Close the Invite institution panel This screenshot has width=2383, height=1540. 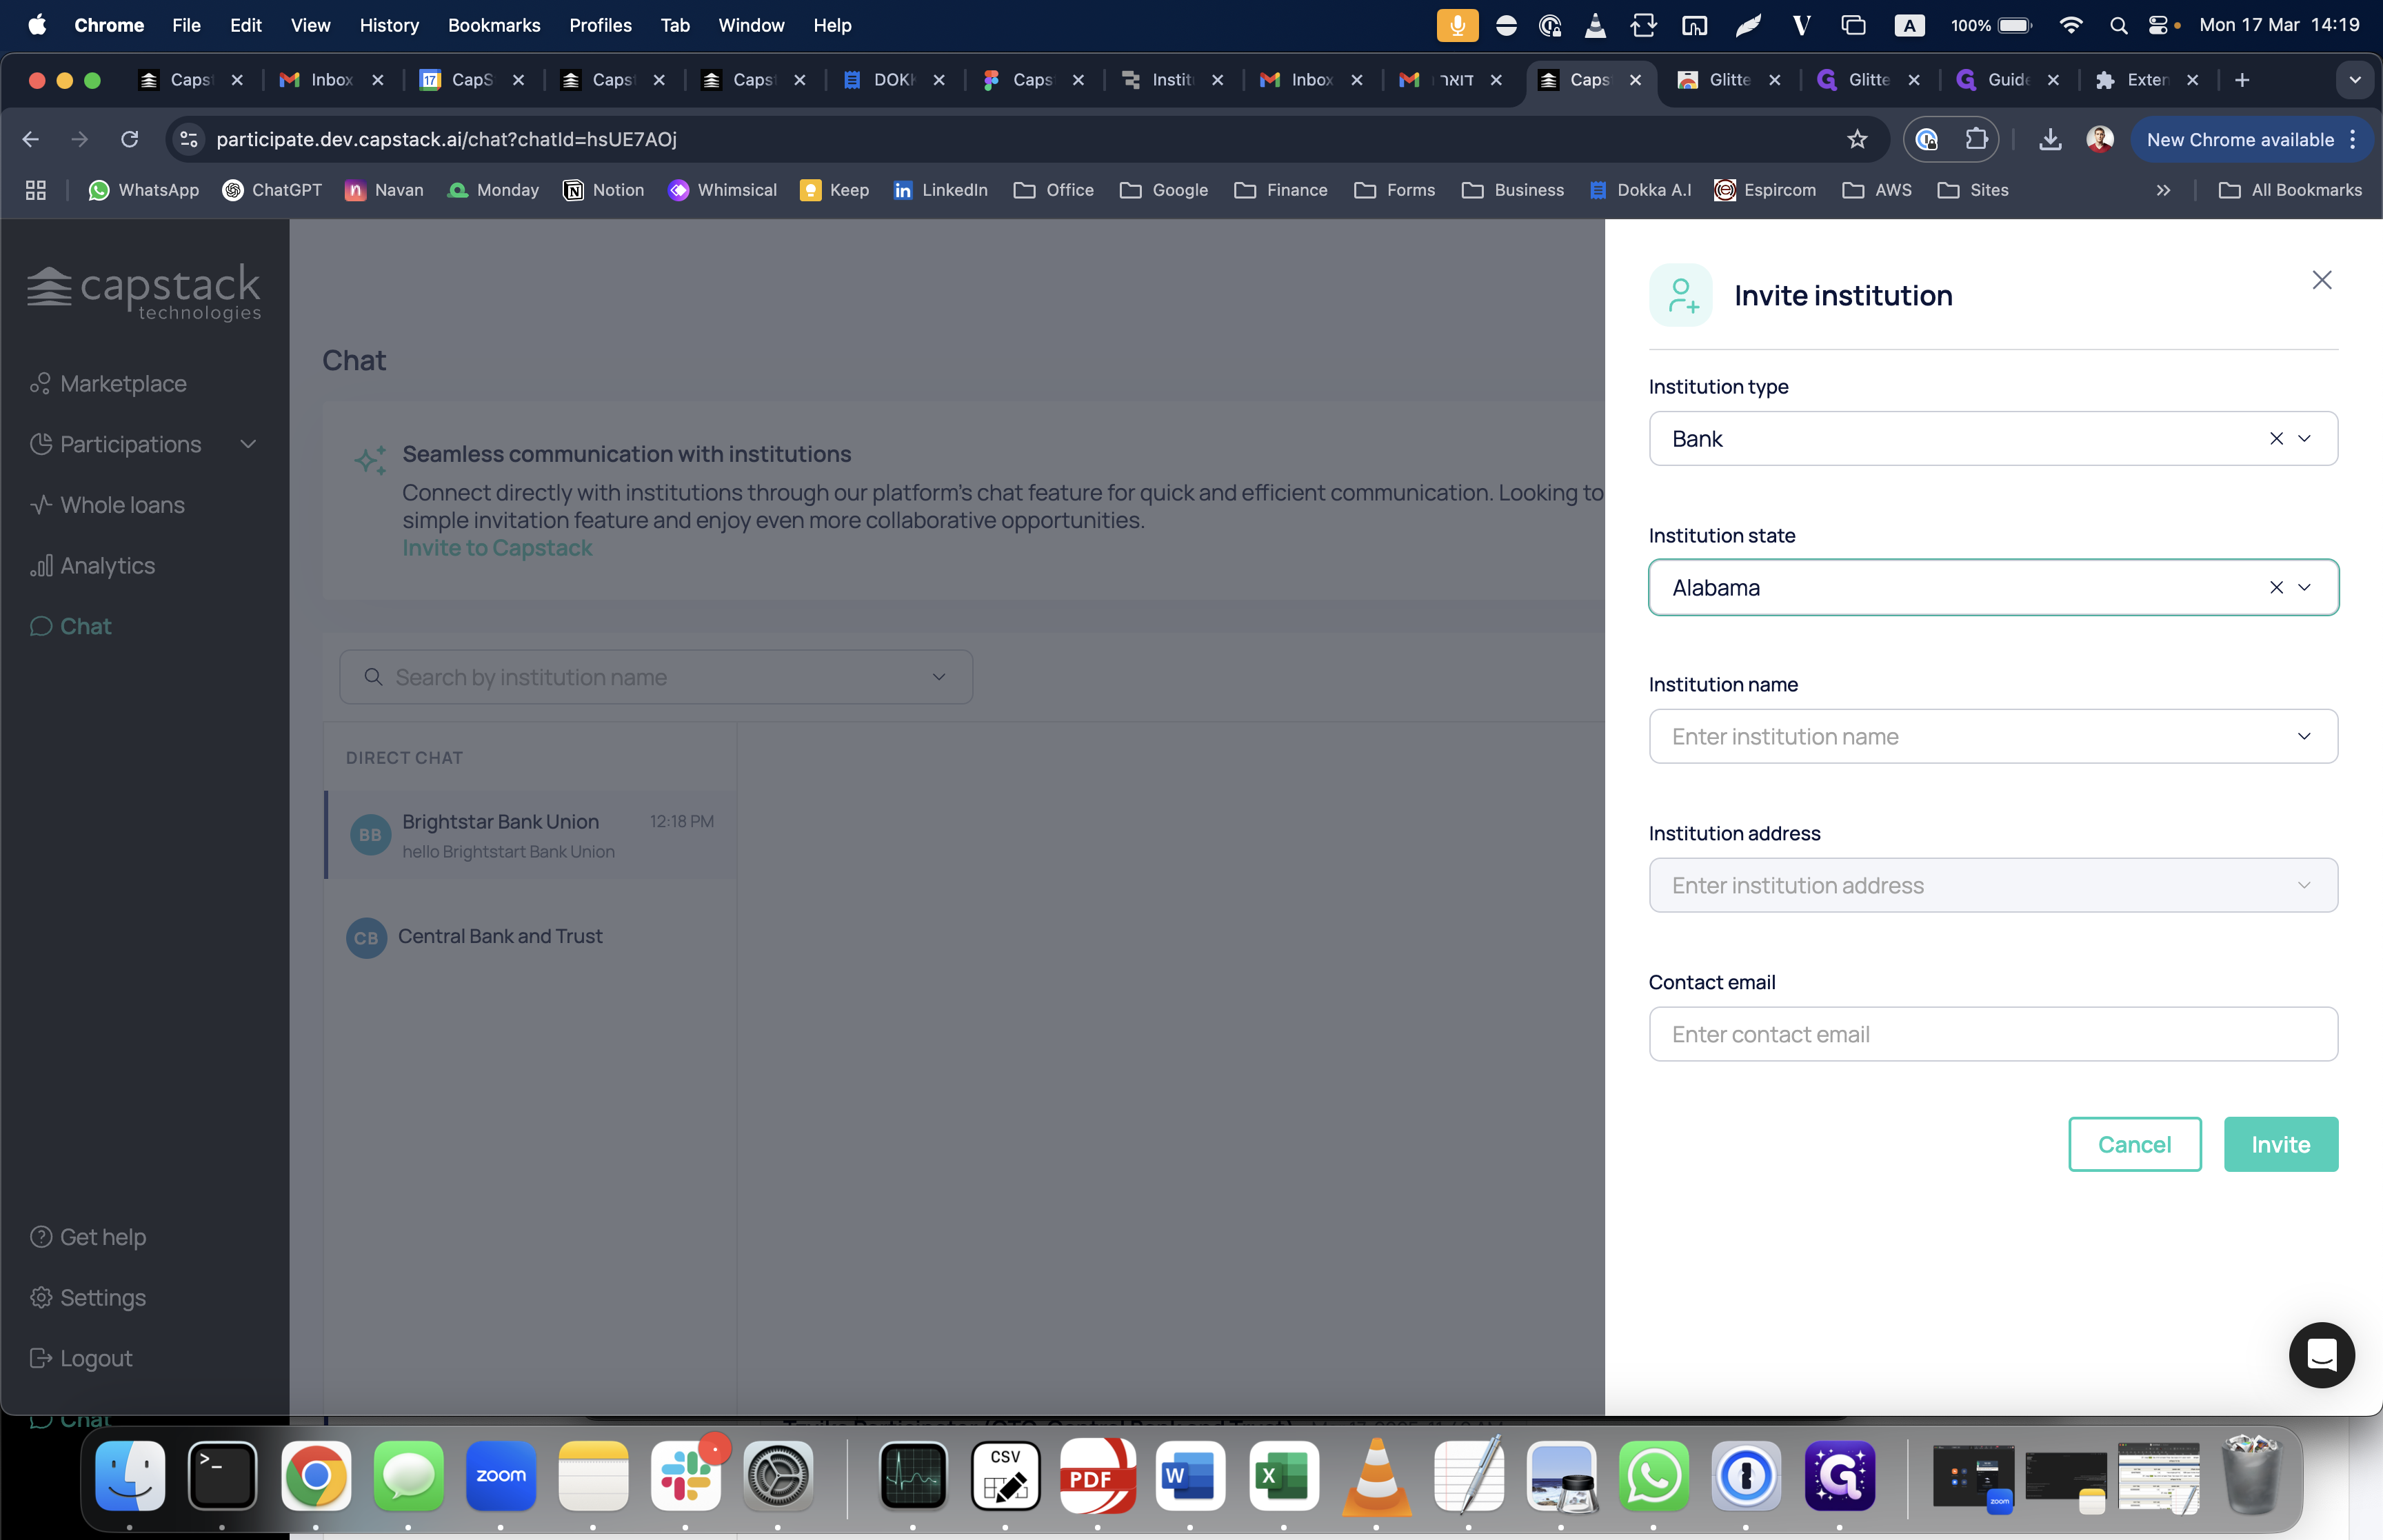point(2321,280)
